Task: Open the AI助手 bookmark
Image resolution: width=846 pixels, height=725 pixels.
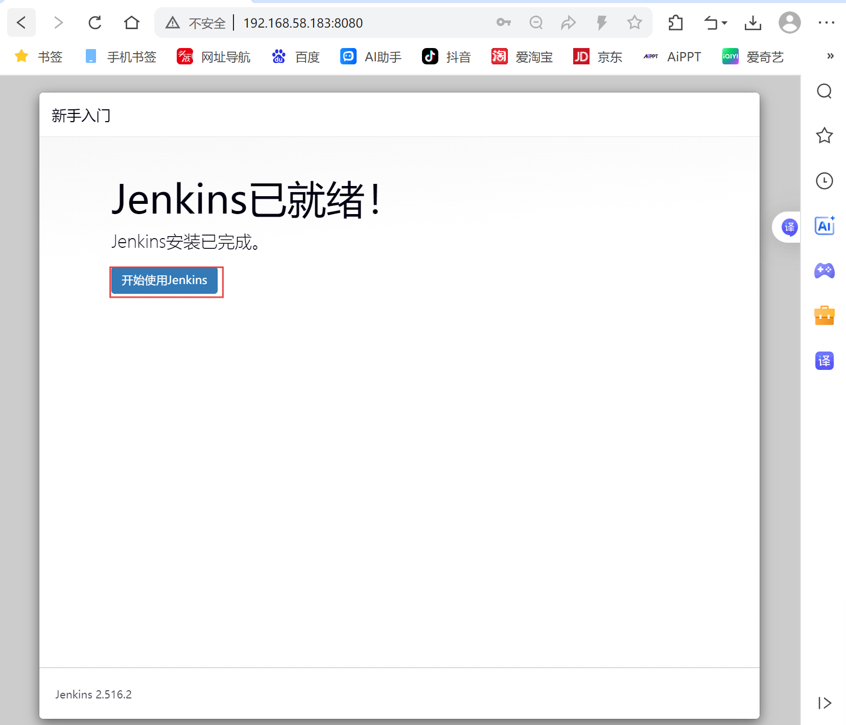Action: (x=371, y=57)
